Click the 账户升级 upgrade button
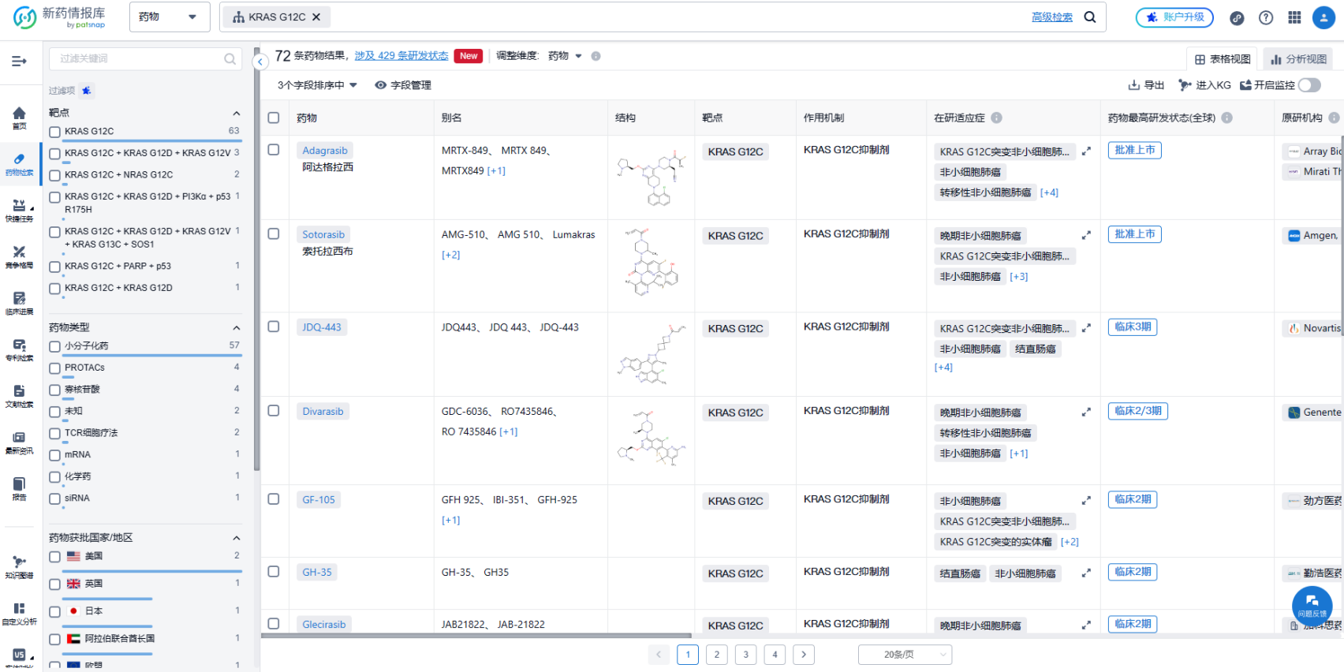This screenshot has width=1344, height=672. pyautogui.click(x=1174, y=17)
